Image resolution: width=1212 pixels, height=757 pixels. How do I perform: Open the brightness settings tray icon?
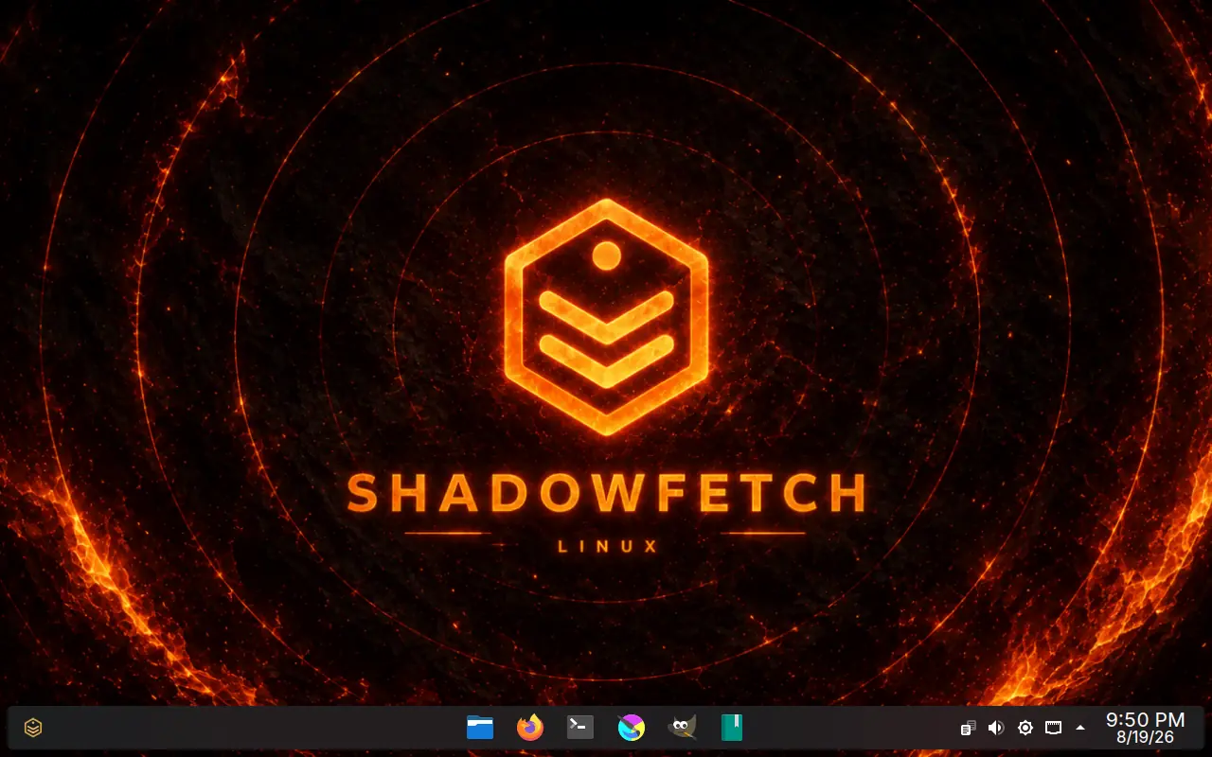tap(1025, 728)
